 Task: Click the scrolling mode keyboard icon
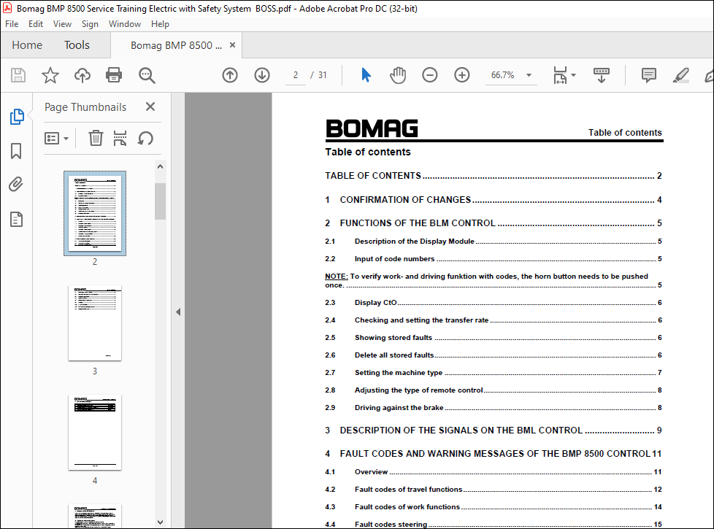[x=602, y=75]
